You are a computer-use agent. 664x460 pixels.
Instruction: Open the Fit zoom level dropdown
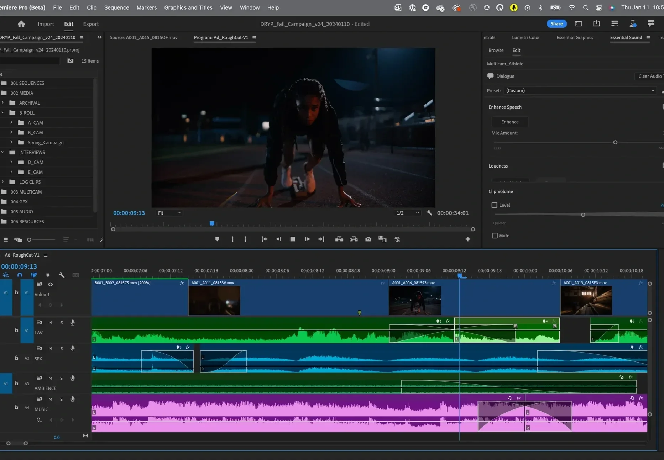(x=169, y=213)
